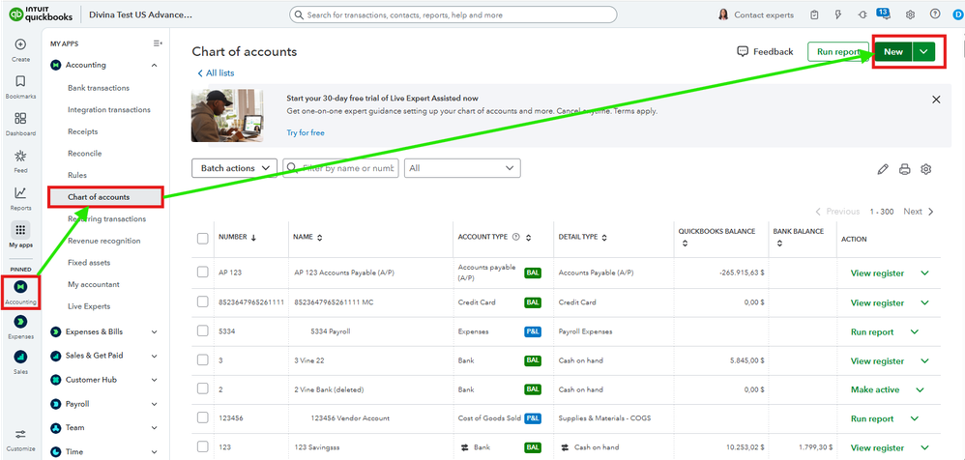965x460 pixels.
Task: Open Reconcile menu item
Action: tap(84, 153)
